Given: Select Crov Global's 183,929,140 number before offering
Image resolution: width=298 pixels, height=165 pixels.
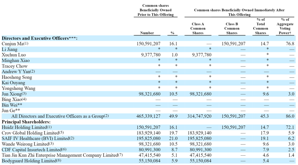Looking at the screenshot, I should [x=148, y=133].
